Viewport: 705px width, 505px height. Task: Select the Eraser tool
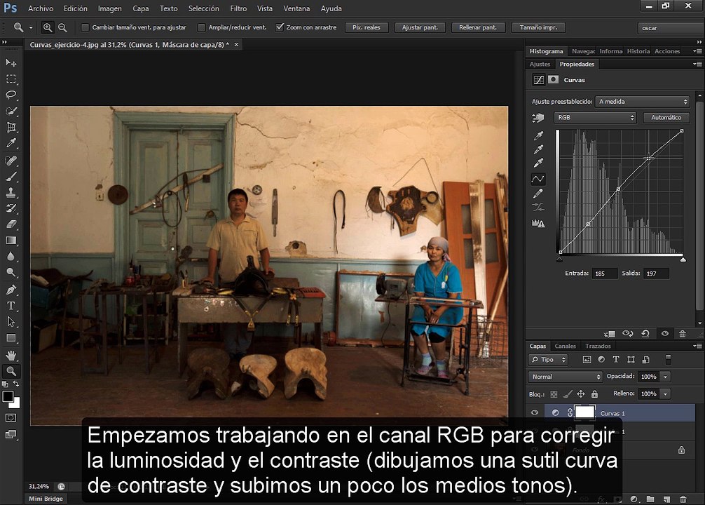[11, 224]
